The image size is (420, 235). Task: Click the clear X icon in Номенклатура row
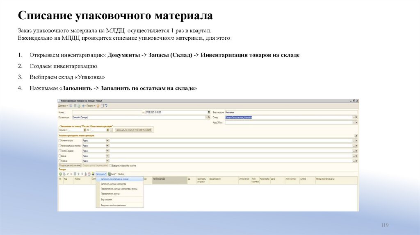(356, 140)
